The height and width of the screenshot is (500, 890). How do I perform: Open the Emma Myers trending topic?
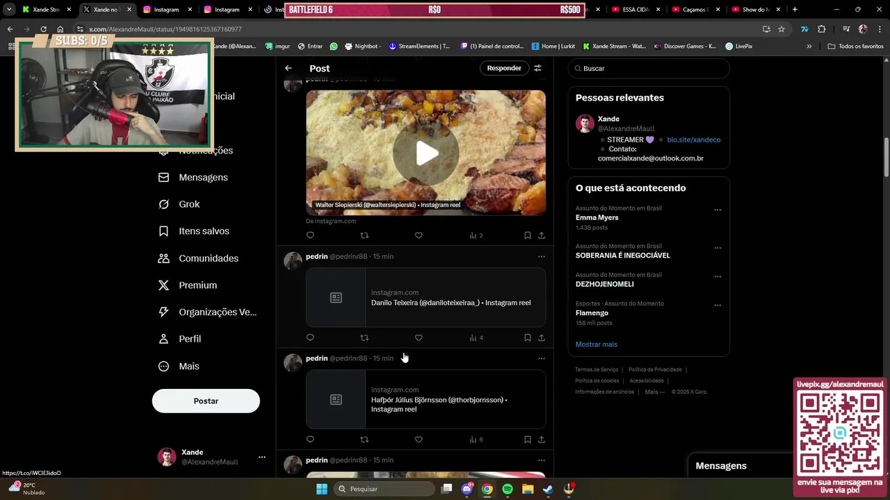click(597, 217)
